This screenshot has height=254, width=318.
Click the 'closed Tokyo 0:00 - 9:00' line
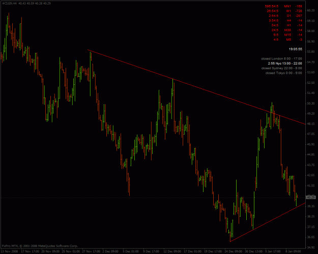(283, 73)
